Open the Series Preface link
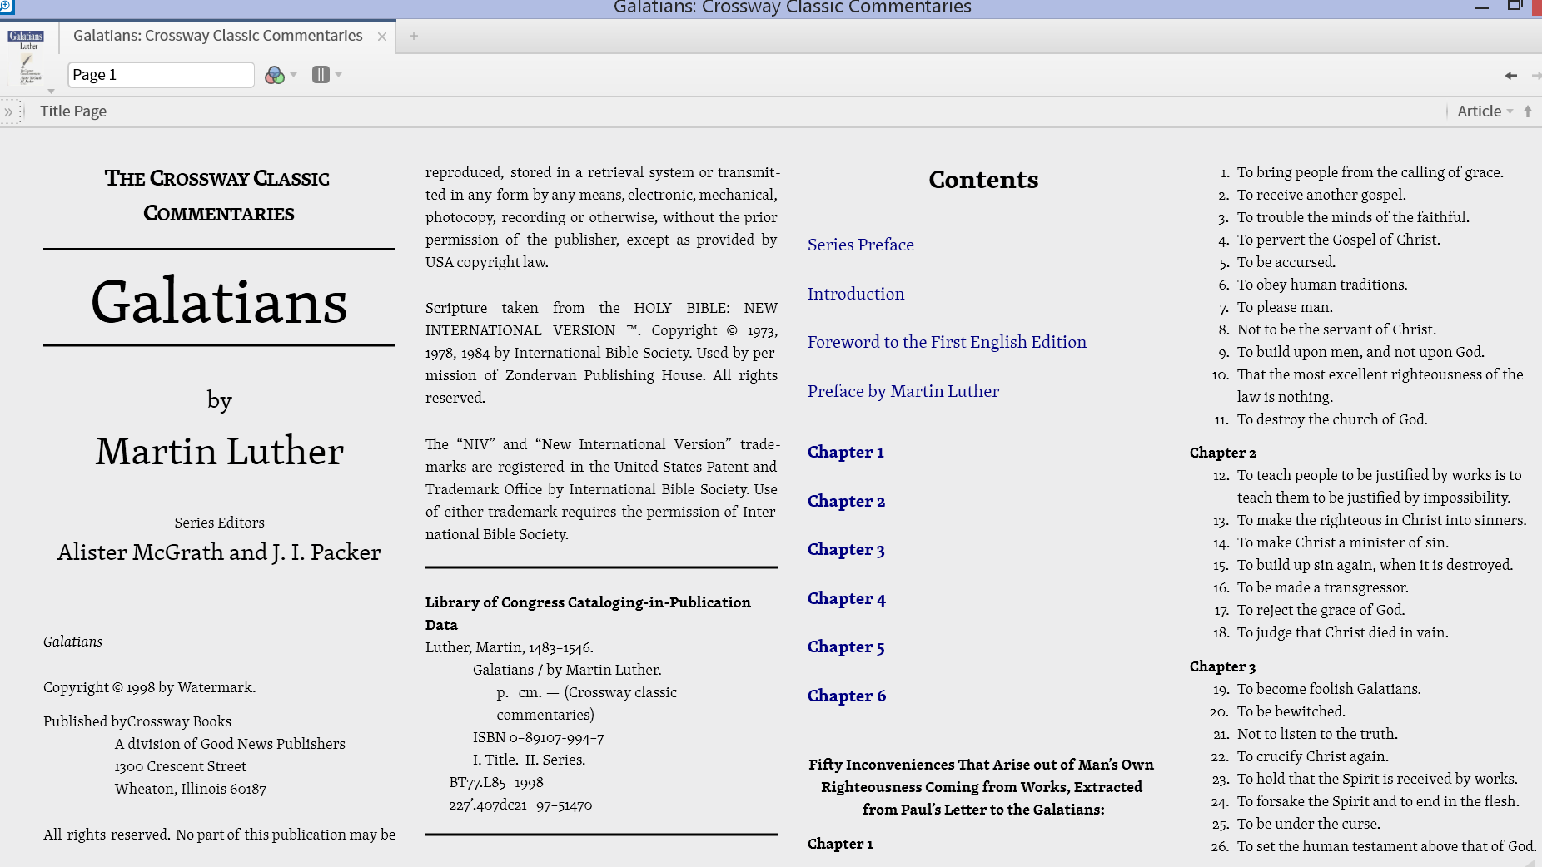The height and width of the screenshot is (867, 1542). coord(860,245)
